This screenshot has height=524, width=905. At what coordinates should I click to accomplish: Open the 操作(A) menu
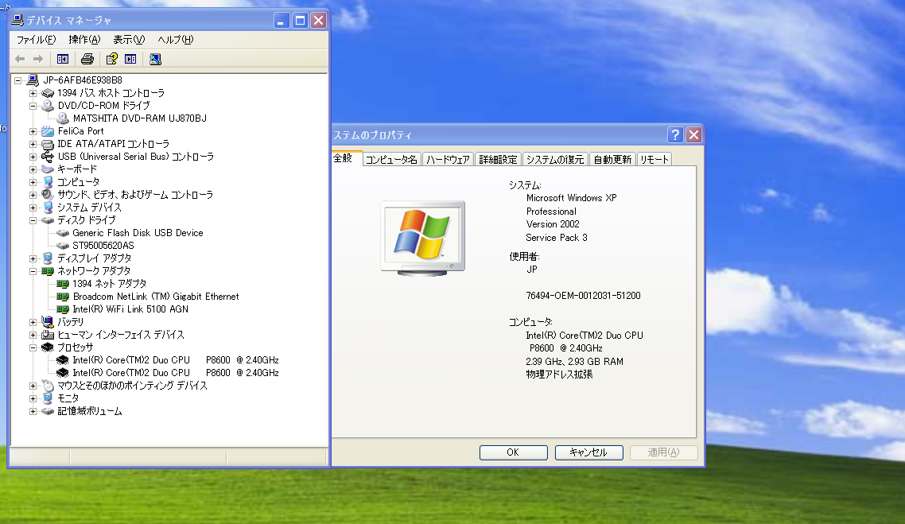pyautogui.click(x=84, y=40)
